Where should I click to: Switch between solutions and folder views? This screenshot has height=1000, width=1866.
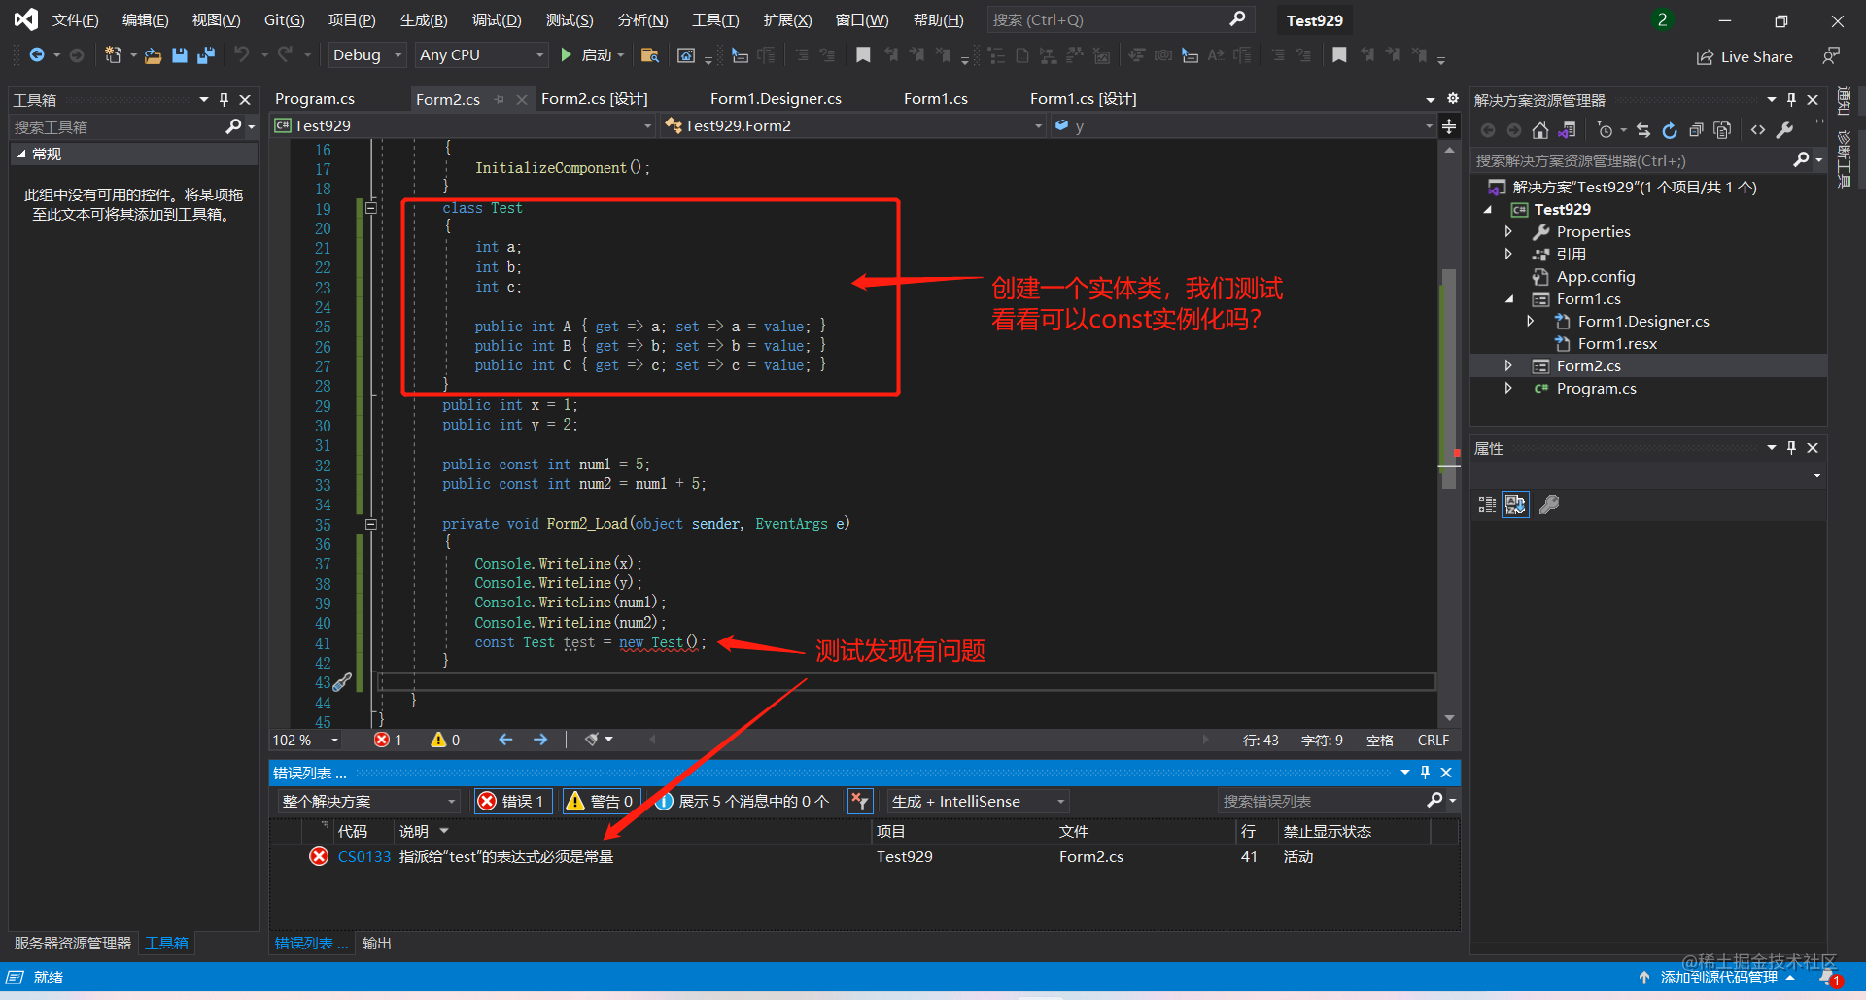[x=1566, y=130]
